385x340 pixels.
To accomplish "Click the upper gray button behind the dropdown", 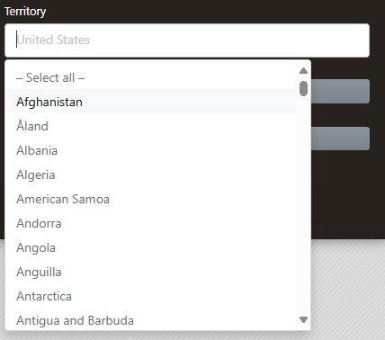I will coord(340,91).
